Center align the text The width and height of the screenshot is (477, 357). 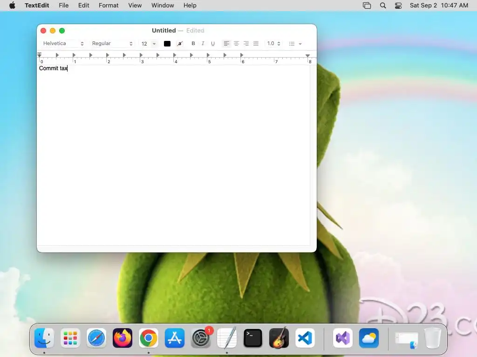tap(236, 43)
